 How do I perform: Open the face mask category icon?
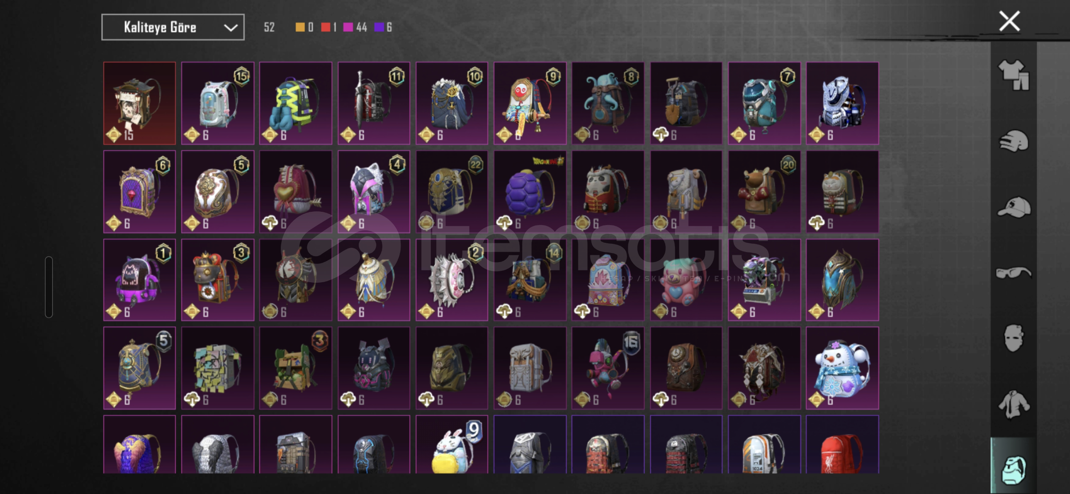click(x=1013, y=338)
